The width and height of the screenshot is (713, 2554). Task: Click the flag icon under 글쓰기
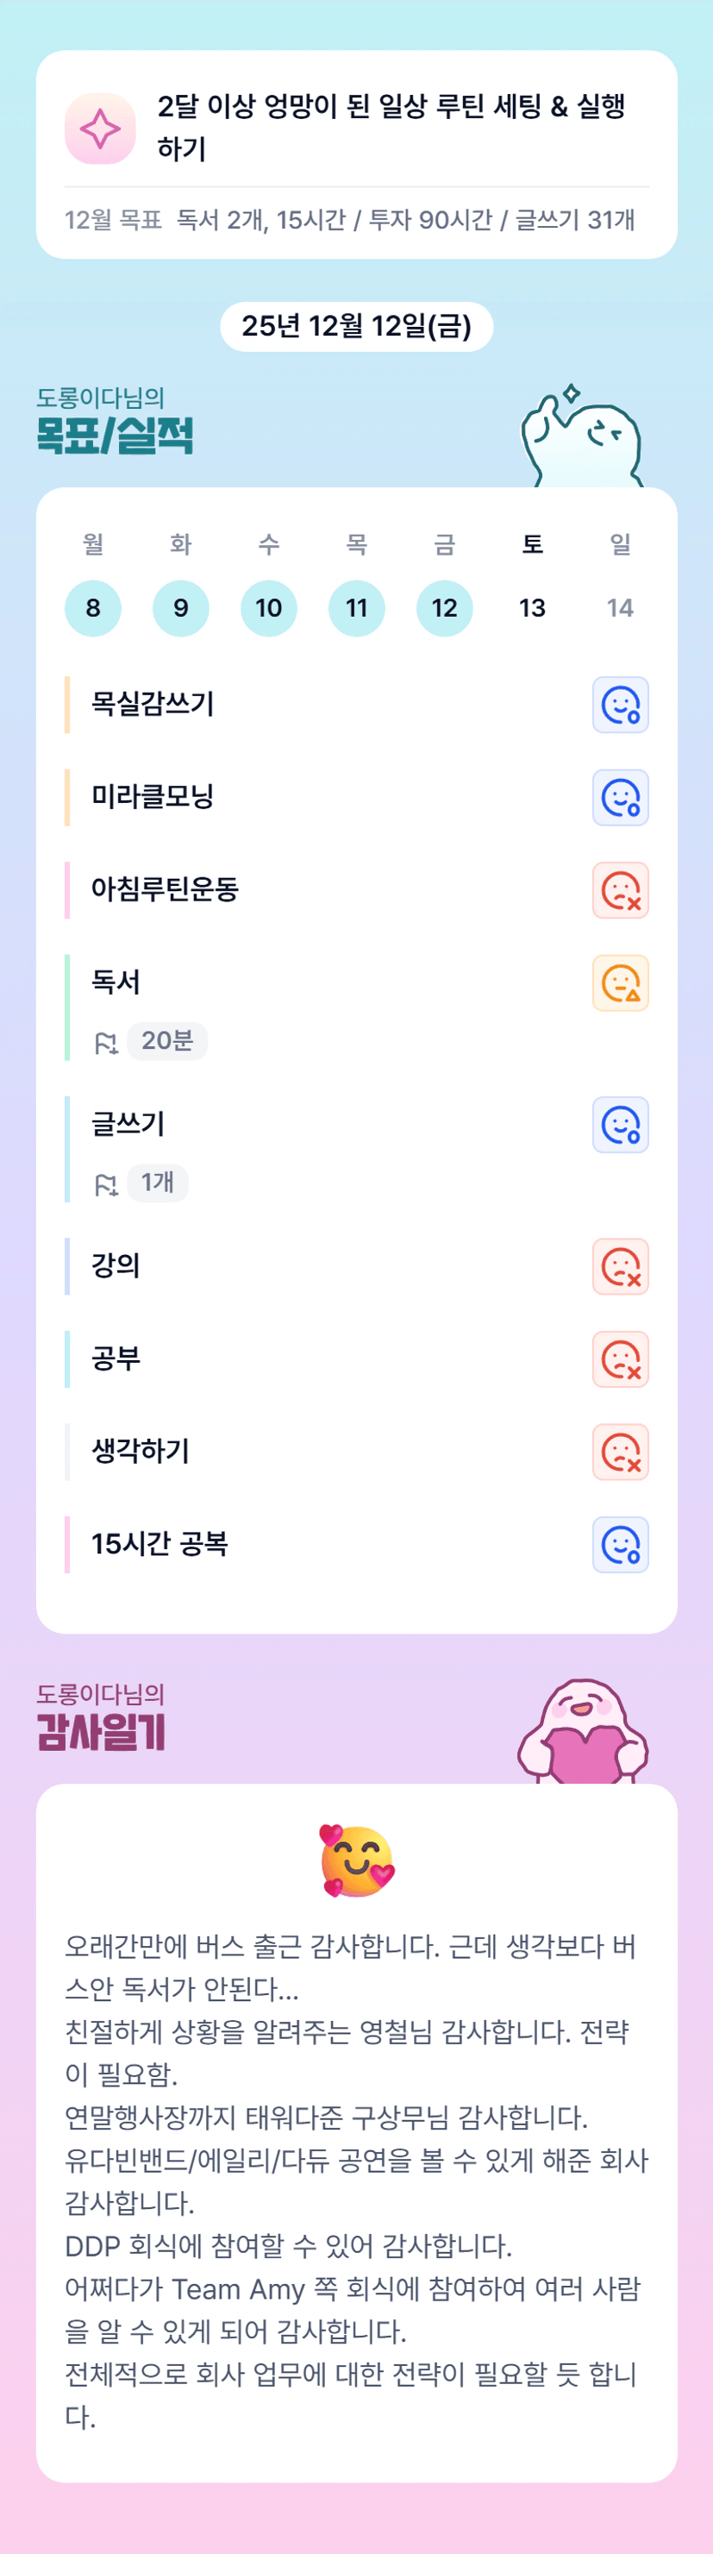click(106, 1183)
